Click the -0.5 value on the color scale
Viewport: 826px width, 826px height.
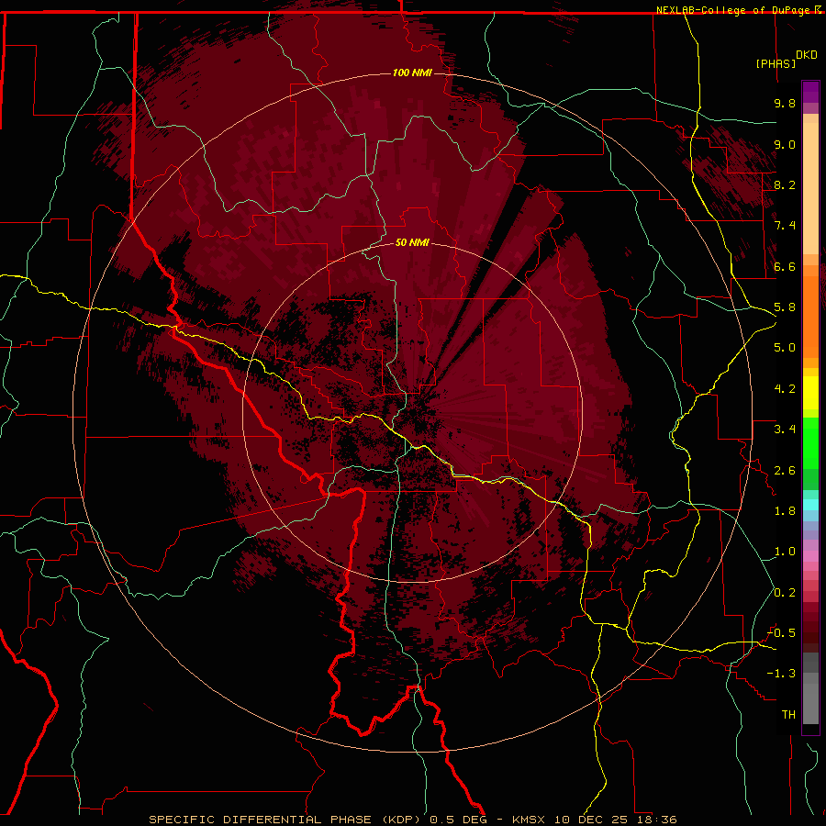pyautogui.click(x=781, y=633)
